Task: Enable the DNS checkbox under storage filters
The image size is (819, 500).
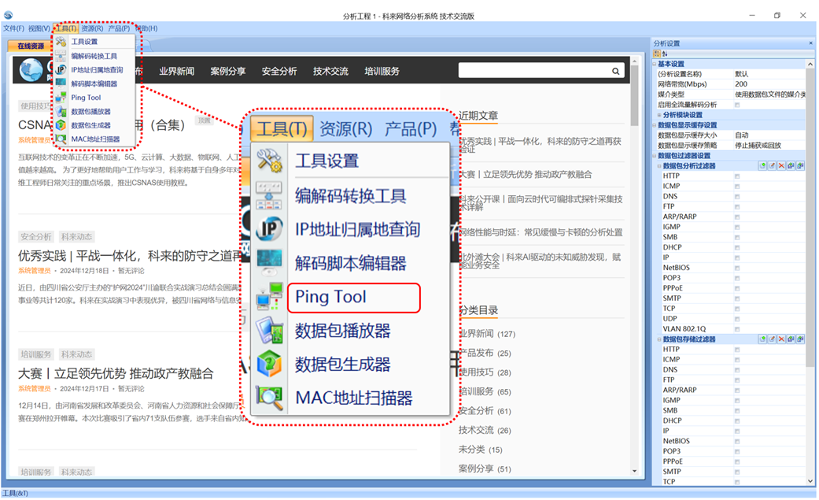Action: (x=737, y=369)
